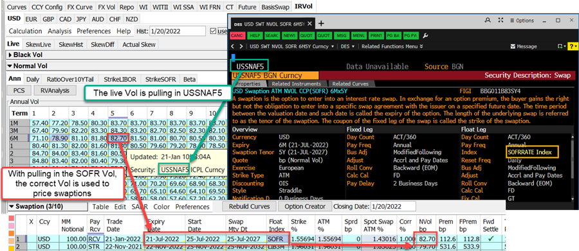Click Option Creator button

tap(305, 207)
